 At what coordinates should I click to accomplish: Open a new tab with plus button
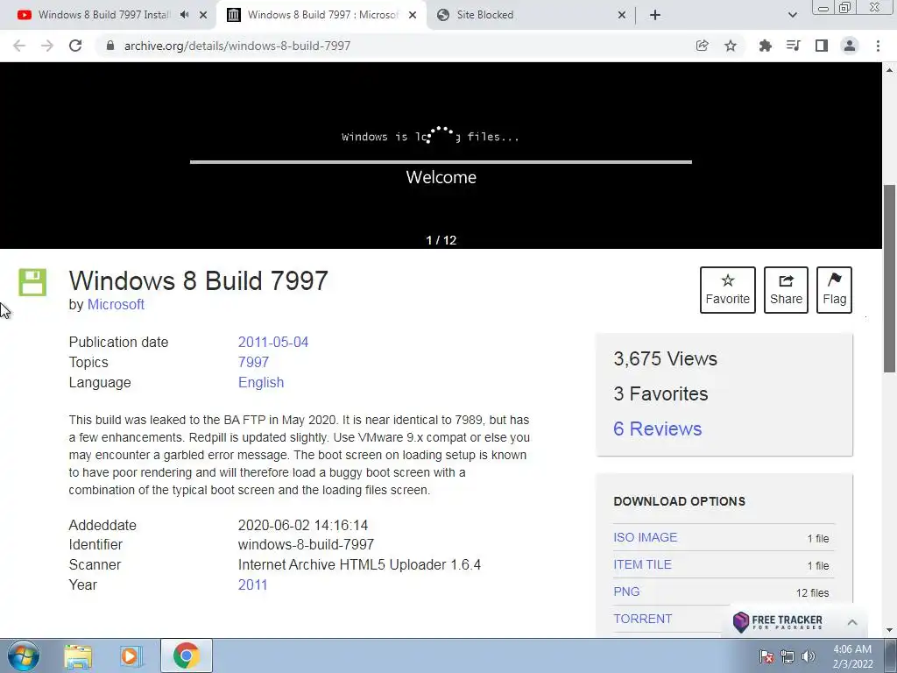click(x=655, y=15)
